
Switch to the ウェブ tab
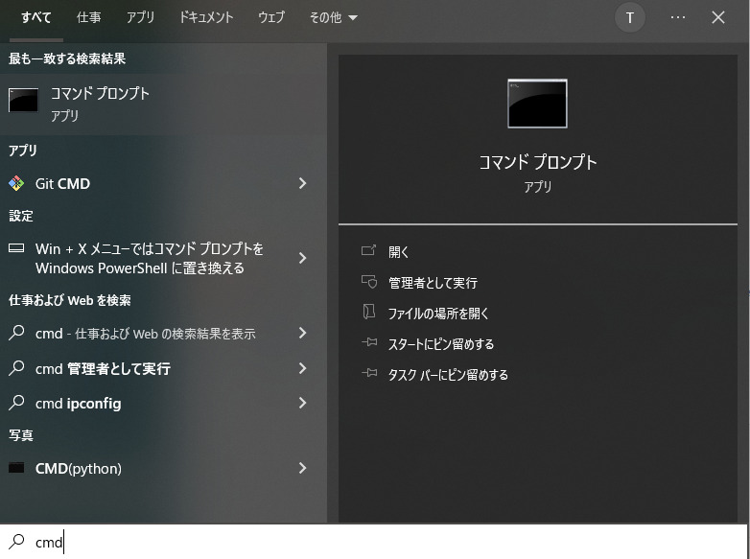(x=271, y=17)
